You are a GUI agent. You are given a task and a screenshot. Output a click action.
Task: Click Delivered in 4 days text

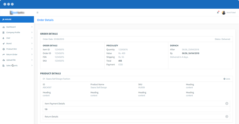tap(179, 57)
